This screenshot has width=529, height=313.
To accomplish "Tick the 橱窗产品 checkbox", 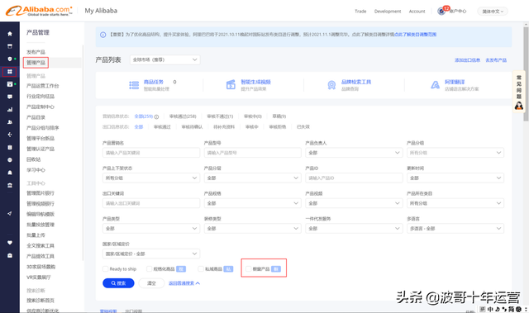I will tap(249, 269).
